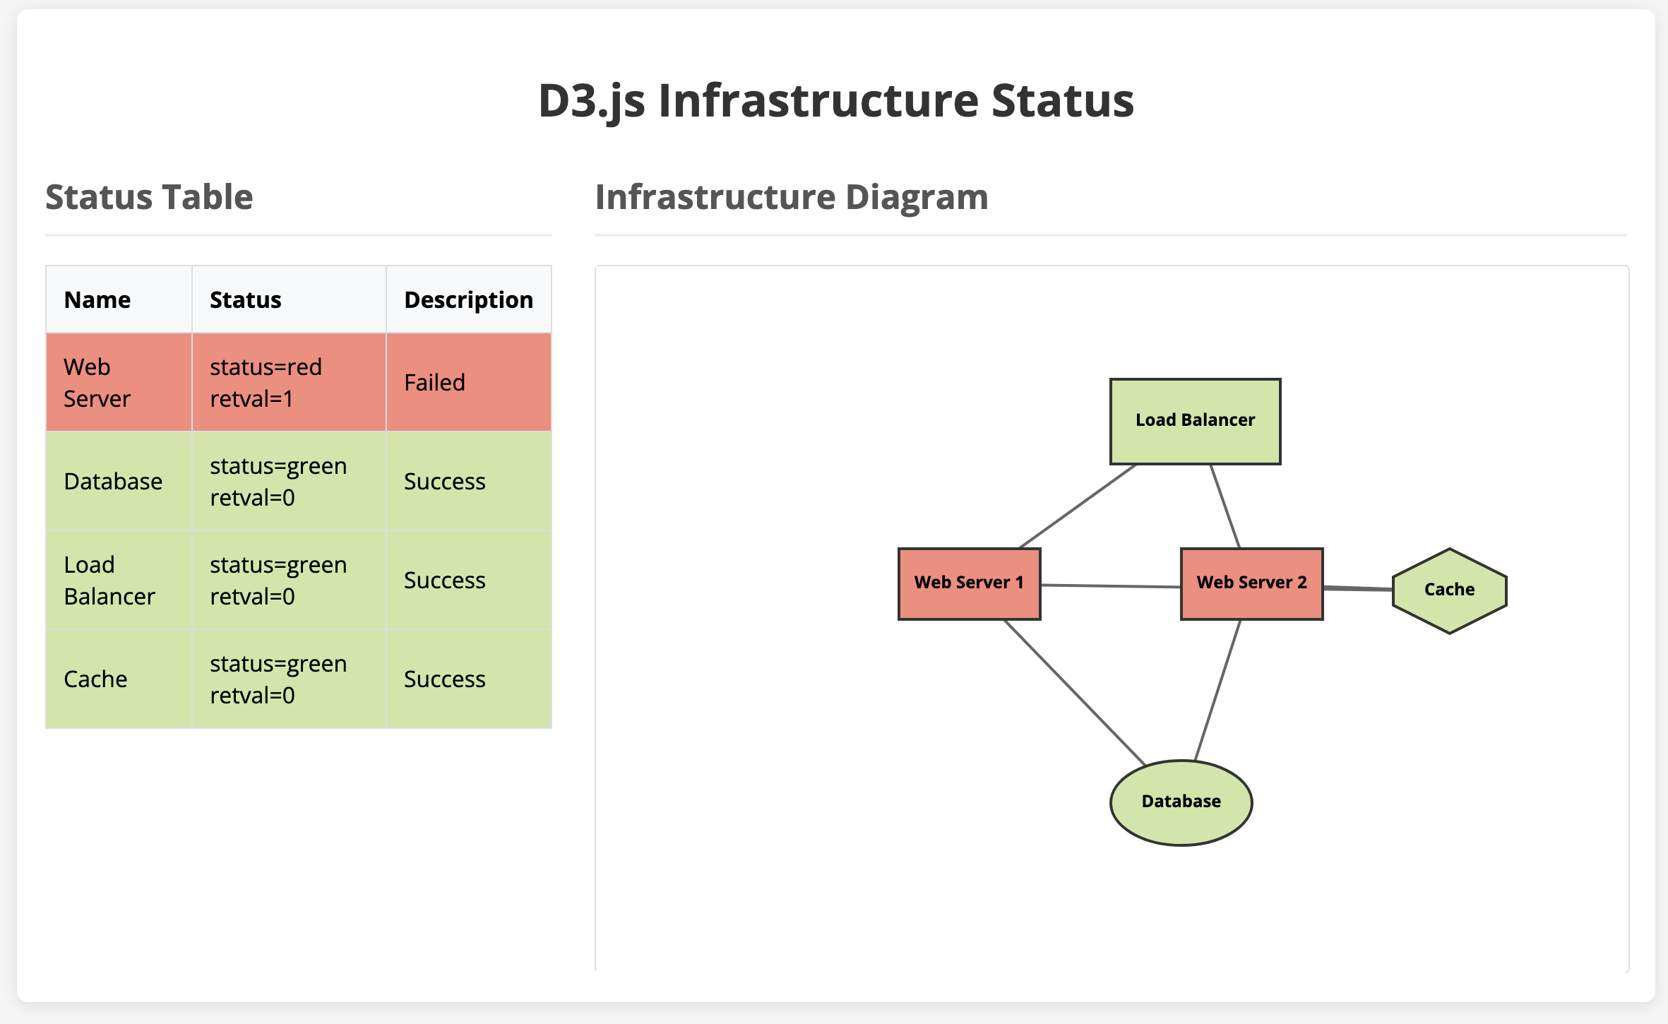Click the Success cell in Cache row

pos(469,679)
